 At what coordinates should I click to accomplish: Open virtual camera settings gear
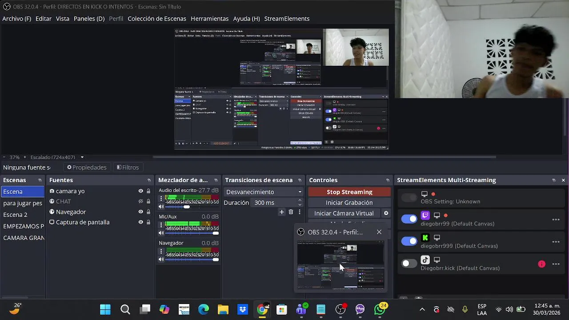pyautogui.click(x=386, y=213)
